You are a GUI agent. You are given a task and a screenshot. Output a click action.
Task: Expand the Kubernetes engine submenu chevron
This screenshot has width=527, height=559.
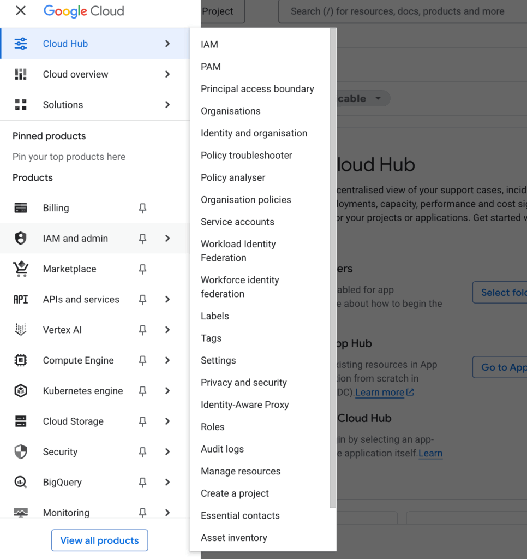coord(167,391)
